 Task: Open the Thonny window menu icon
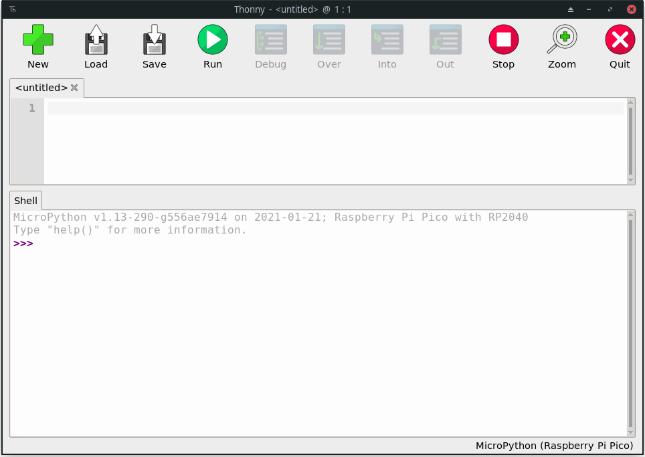tap(12, 9)
